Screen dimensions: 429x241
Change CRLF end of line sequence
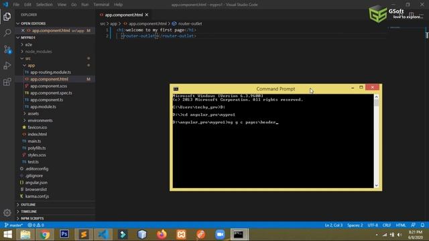coord(387,225)
